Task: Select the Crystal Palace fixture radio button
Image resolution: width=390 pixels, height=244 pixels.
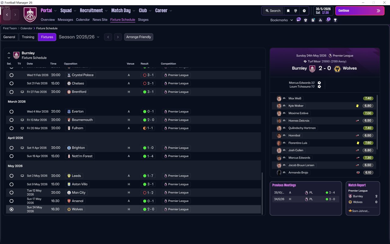Action: [x=12, y=75]
